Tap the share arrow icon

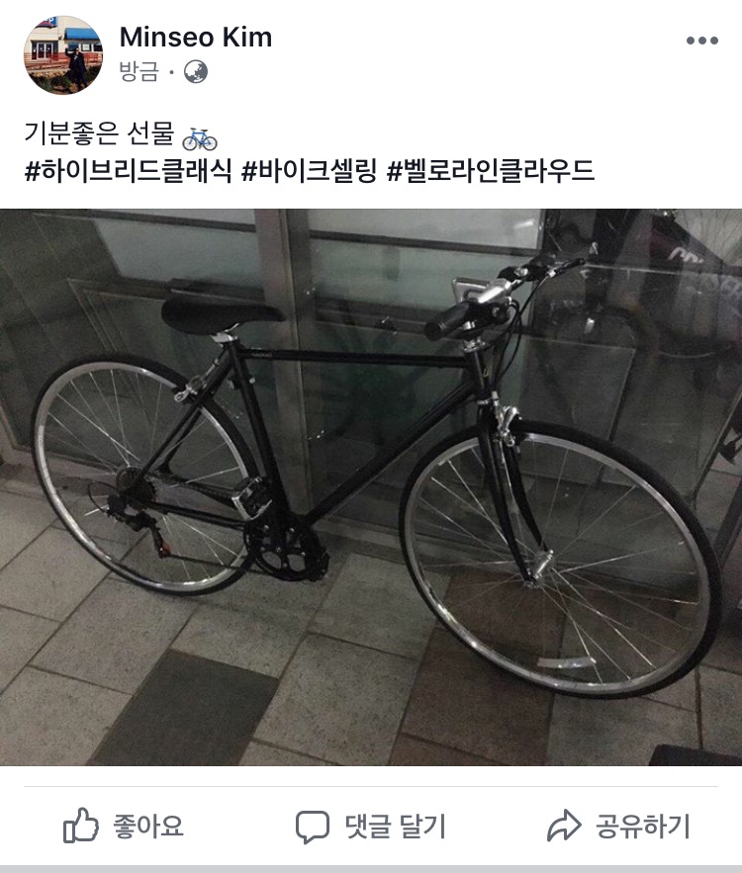(564, 826)
